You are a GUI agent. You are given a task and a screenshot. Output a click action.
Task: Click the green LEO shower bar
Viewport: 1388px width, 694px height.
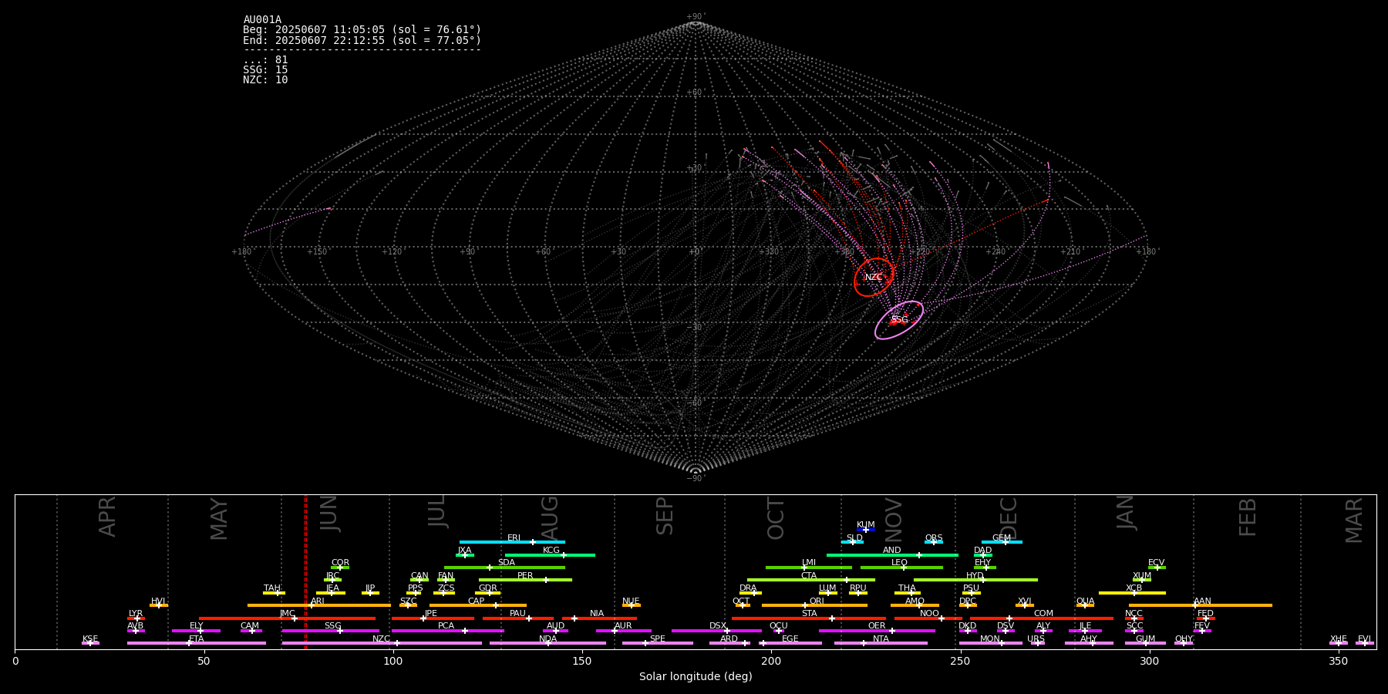pyautogui.click(x=901, y=568)
